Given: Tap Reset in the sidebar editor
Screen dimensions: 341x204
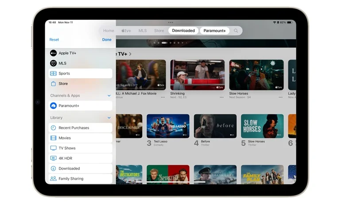Looking at the screenshot, I should click(54, 40).
